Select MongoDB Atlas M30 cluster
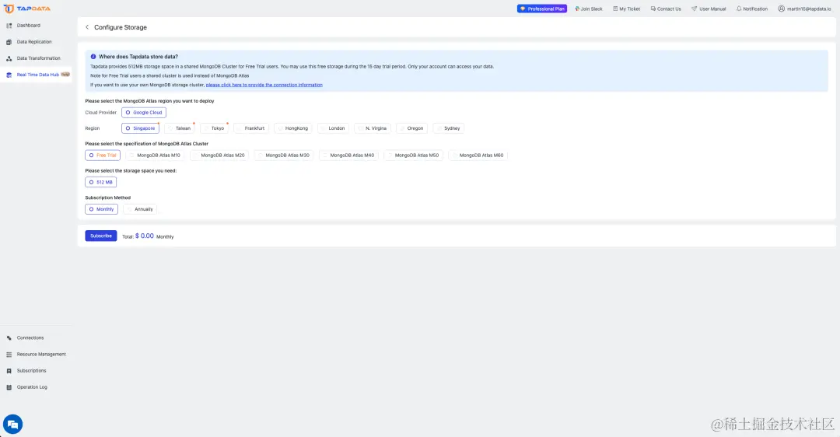Viewport: 840px width, 437px height. pyautogui.click(x=284, y=156)
